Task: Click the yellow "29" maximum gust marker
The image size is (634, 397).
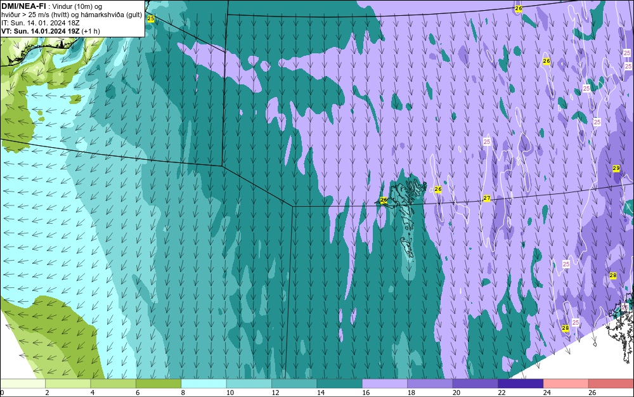Action: [x=616, y=168]
